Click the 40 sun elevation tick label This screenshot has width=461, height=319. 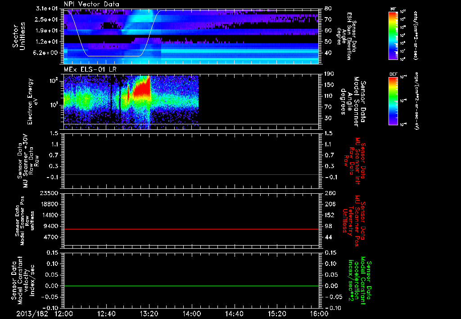[328, 53]
